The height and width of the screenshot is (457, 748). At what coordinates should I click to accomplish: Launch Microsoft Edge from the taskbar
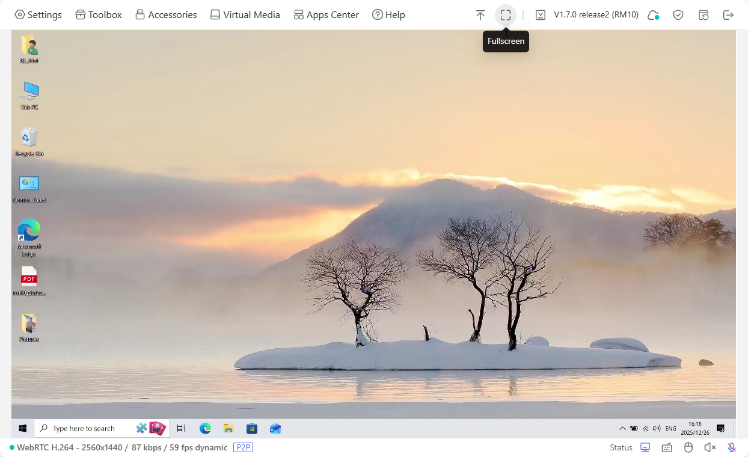[x=205, y=428]
